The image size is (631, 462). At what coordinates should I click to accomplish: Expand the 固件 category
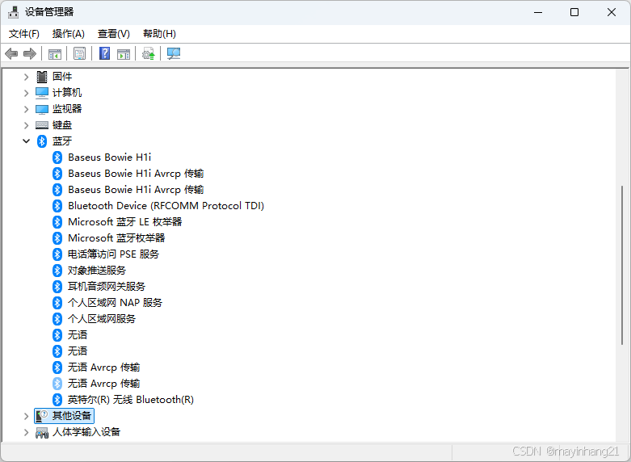tap(26, 77)
